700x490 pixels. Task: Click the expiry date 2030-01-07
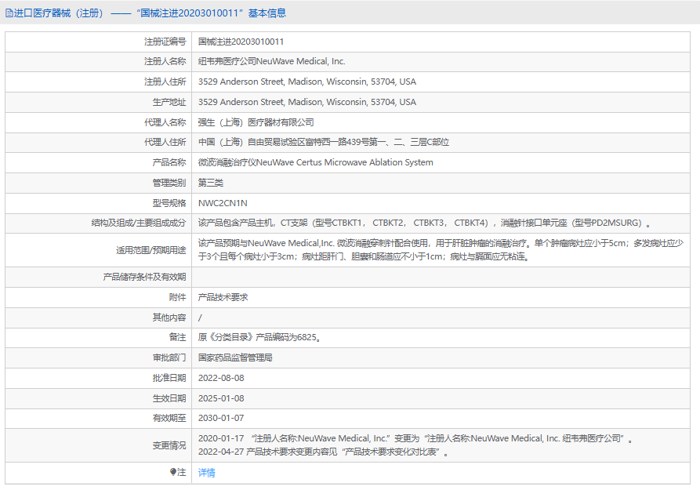(x=222, y=418)
